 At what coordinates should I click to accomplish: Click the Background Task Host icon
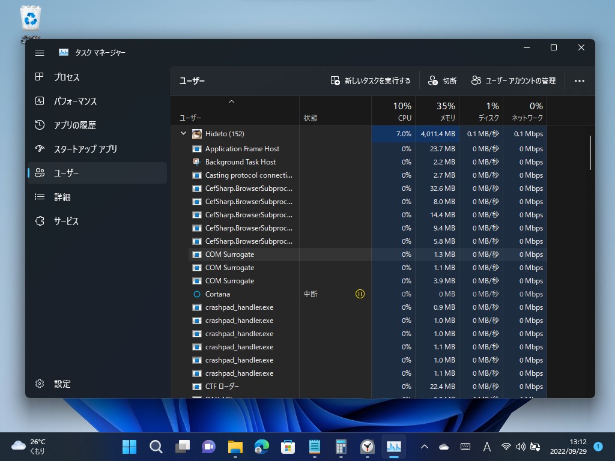click(x=196, y=162)
